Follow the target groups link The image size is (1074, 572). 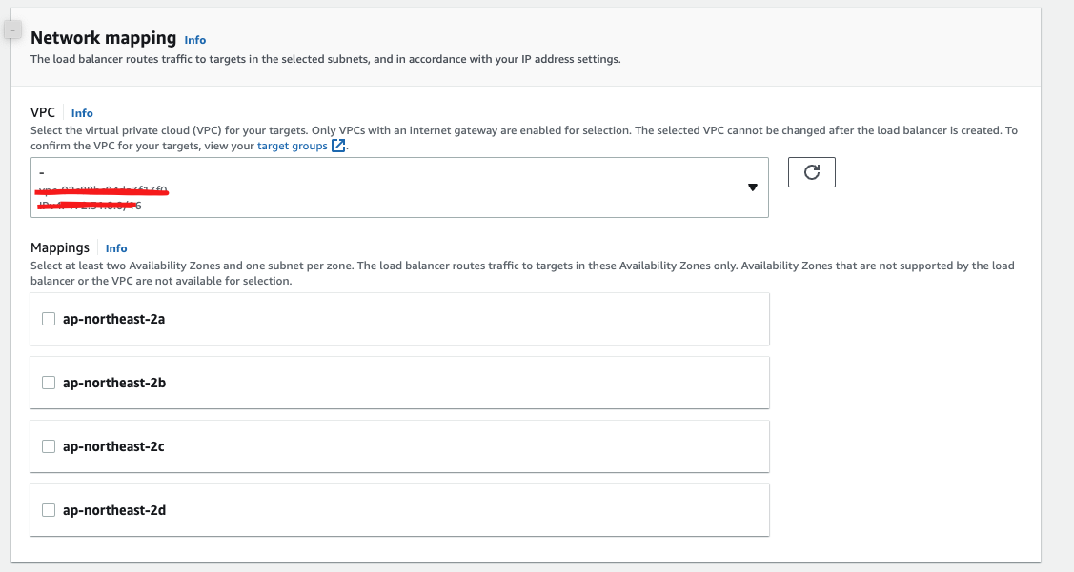293,146
